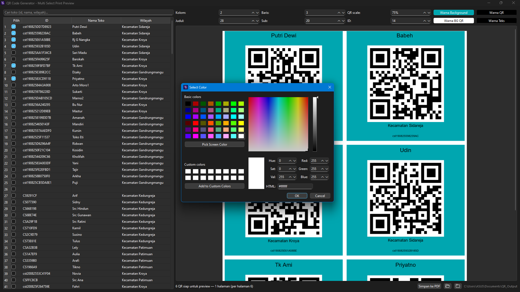Activate Pick Screen Color

[214, 144]
